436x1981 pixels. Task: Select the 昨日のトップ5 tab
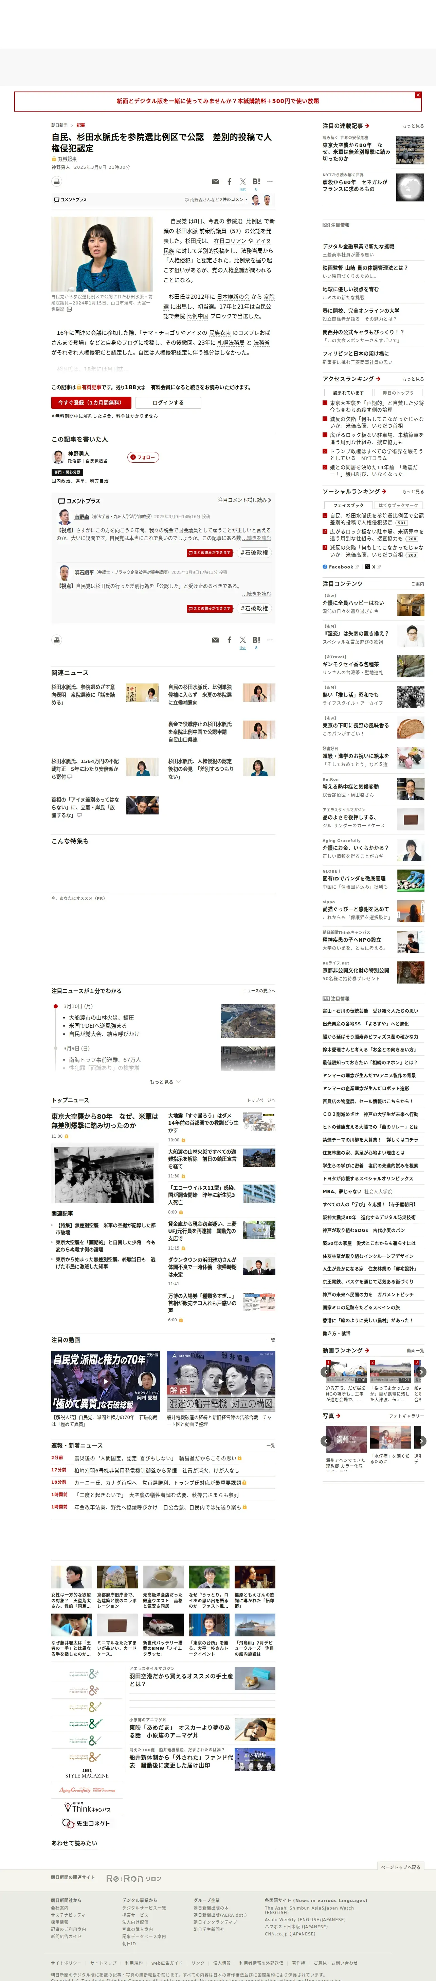coord(398,392)
